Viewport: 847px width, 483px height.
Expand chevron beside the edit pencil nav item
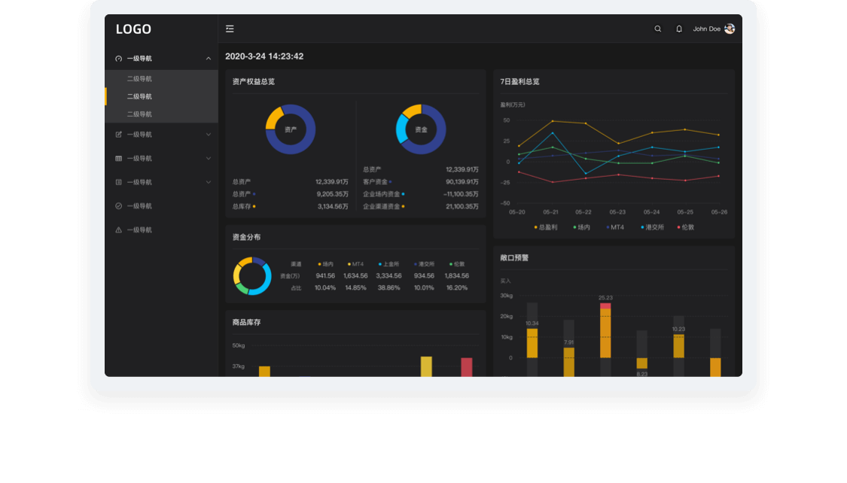pyautogui.click(x=208, y=135)
